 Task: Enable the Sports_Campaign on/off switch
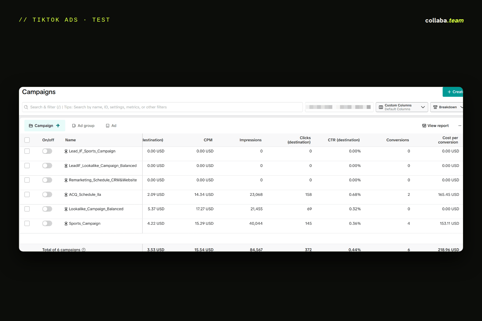point(47,223)
